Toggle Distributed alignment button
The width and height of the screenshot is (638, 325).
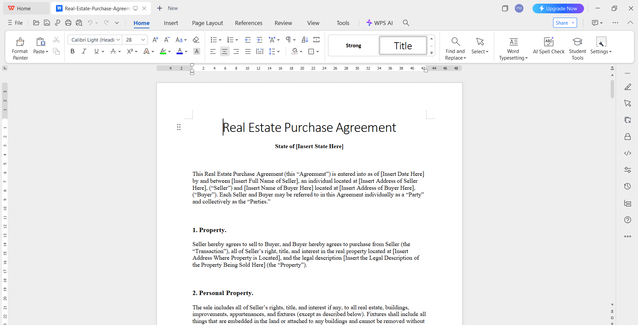[x=260, y=51]
